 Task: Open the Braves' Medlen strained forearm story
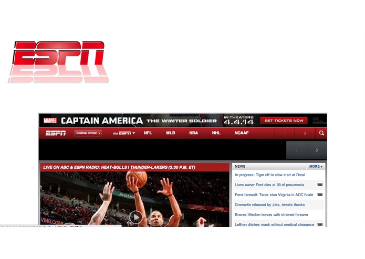pos(271,215)
